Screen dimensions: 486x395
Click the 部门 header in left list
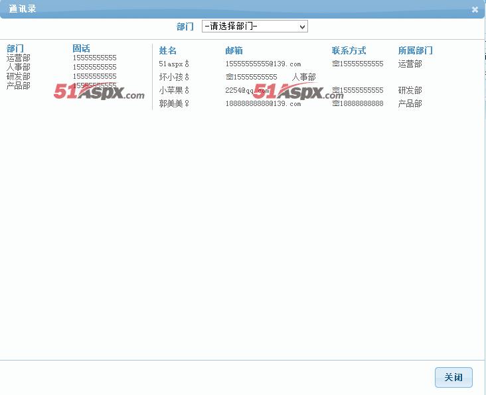(15, 48)
